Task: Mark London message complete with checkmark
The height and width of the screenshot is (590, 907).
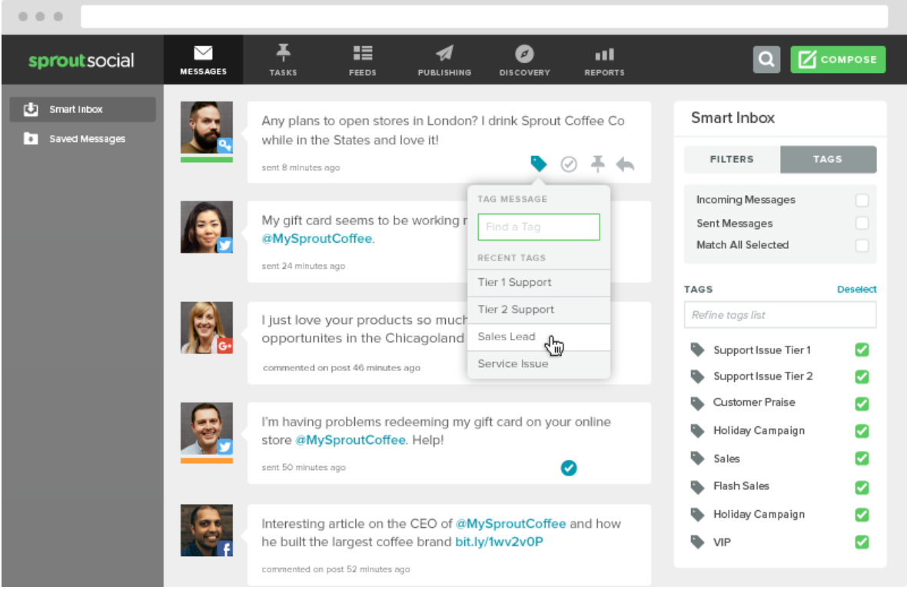Action: tap(569, 164)
